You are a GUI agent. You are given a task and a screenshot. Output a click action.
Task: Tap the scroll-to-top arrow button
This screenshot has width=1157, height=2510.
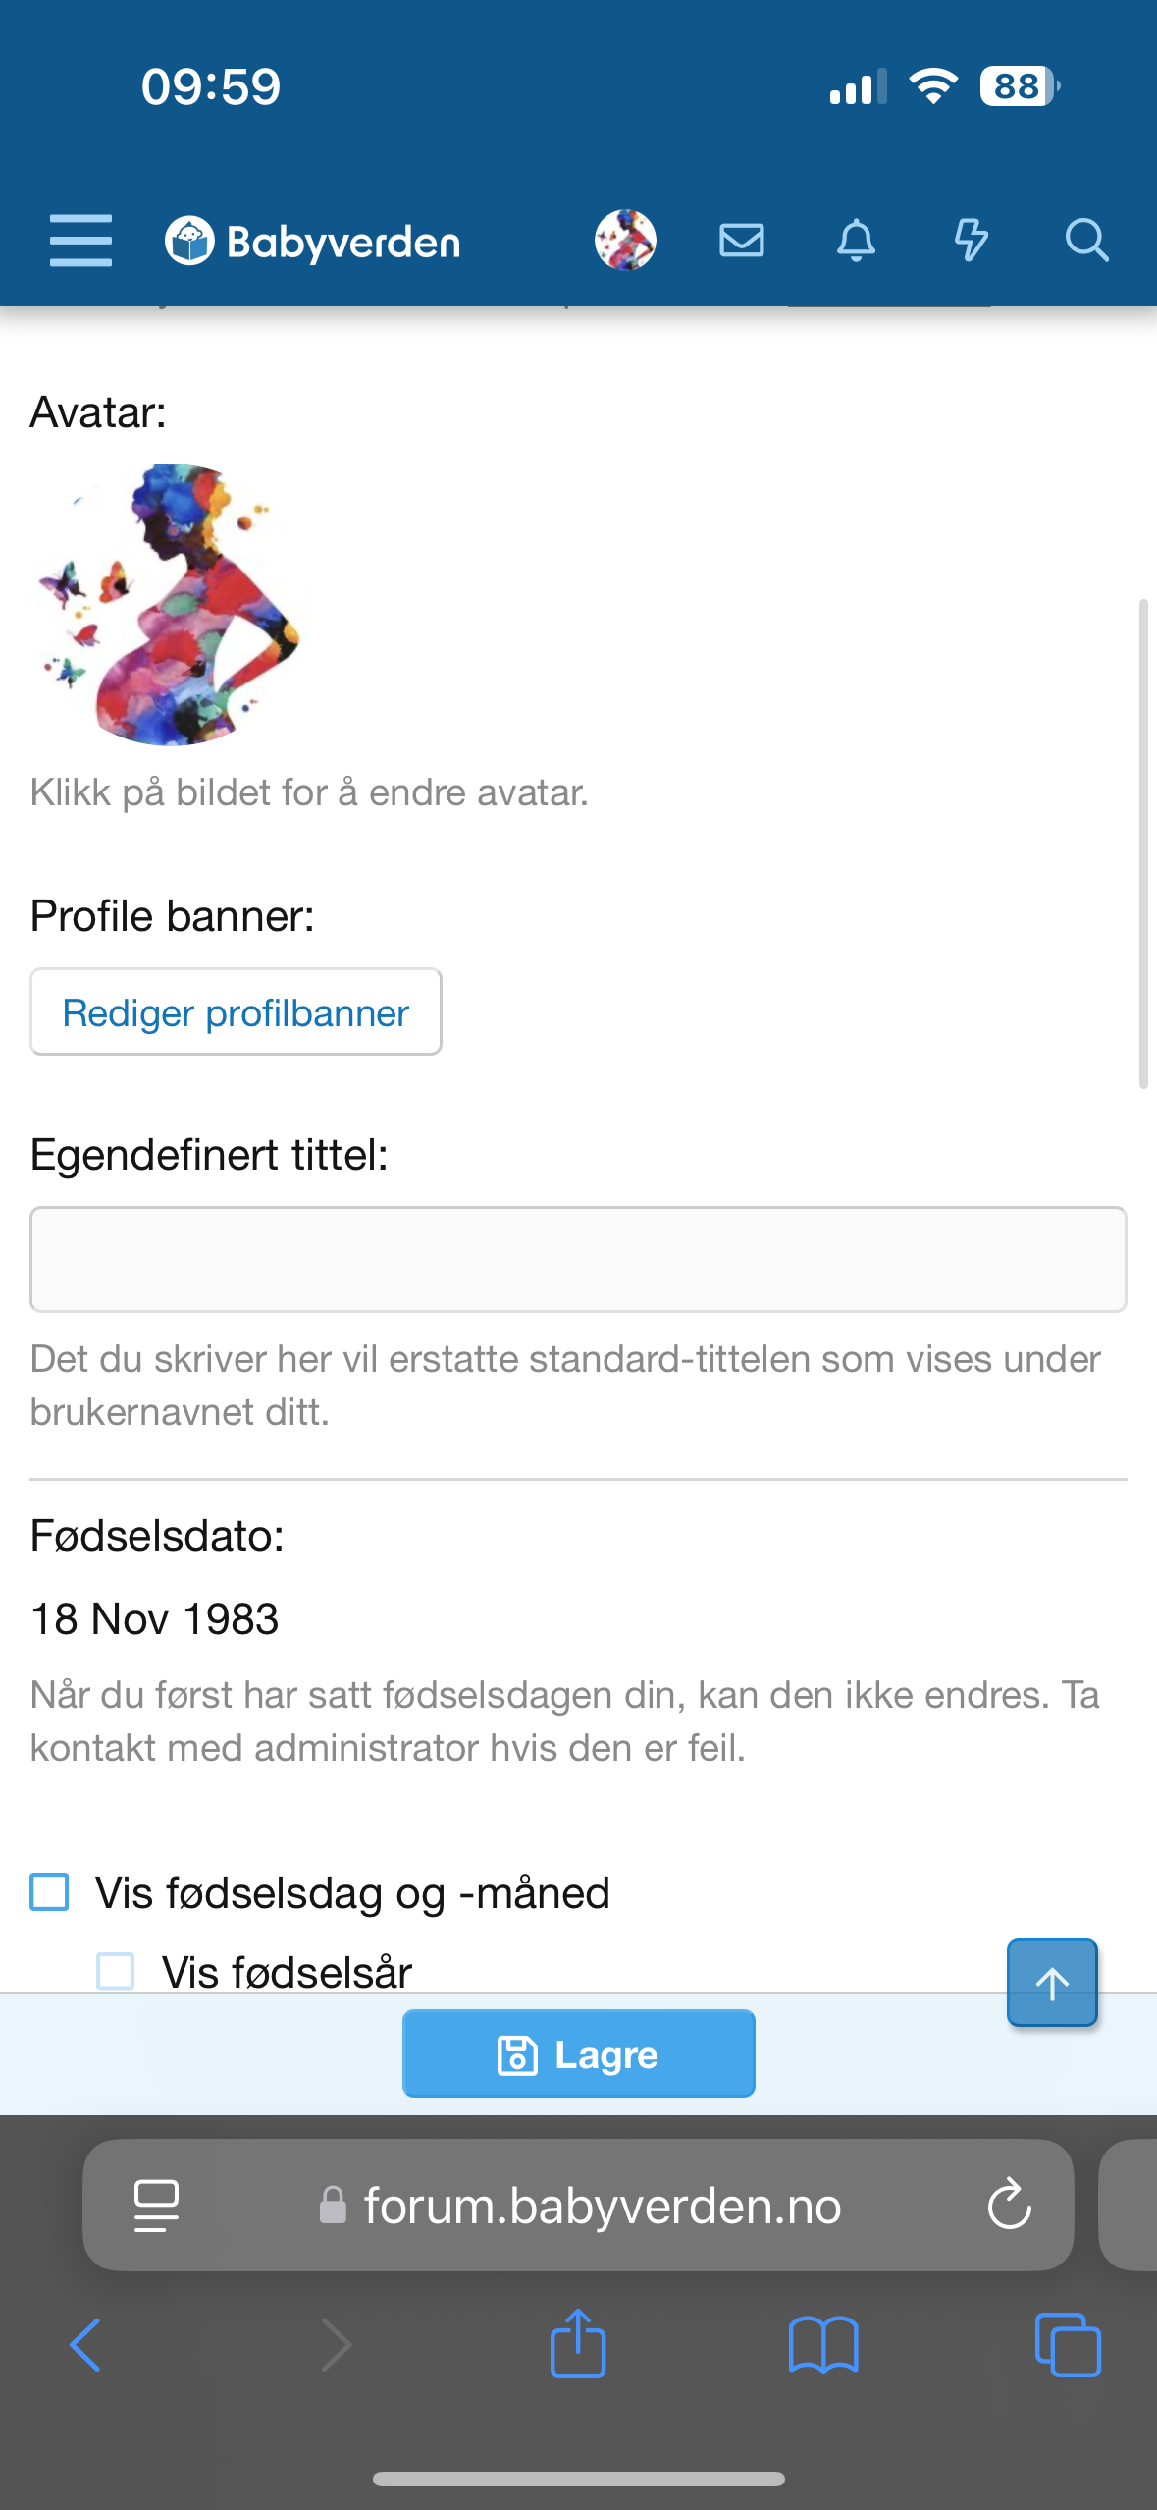click(1052, 1983)
